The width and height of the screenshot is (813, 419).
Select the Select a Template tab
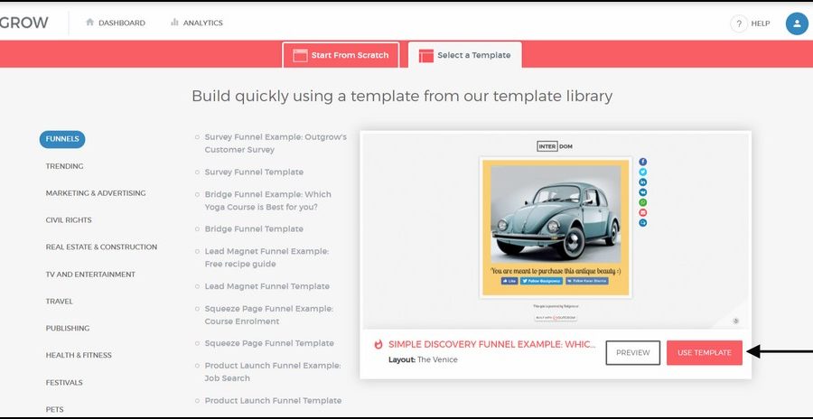click(x=464, y=55)
